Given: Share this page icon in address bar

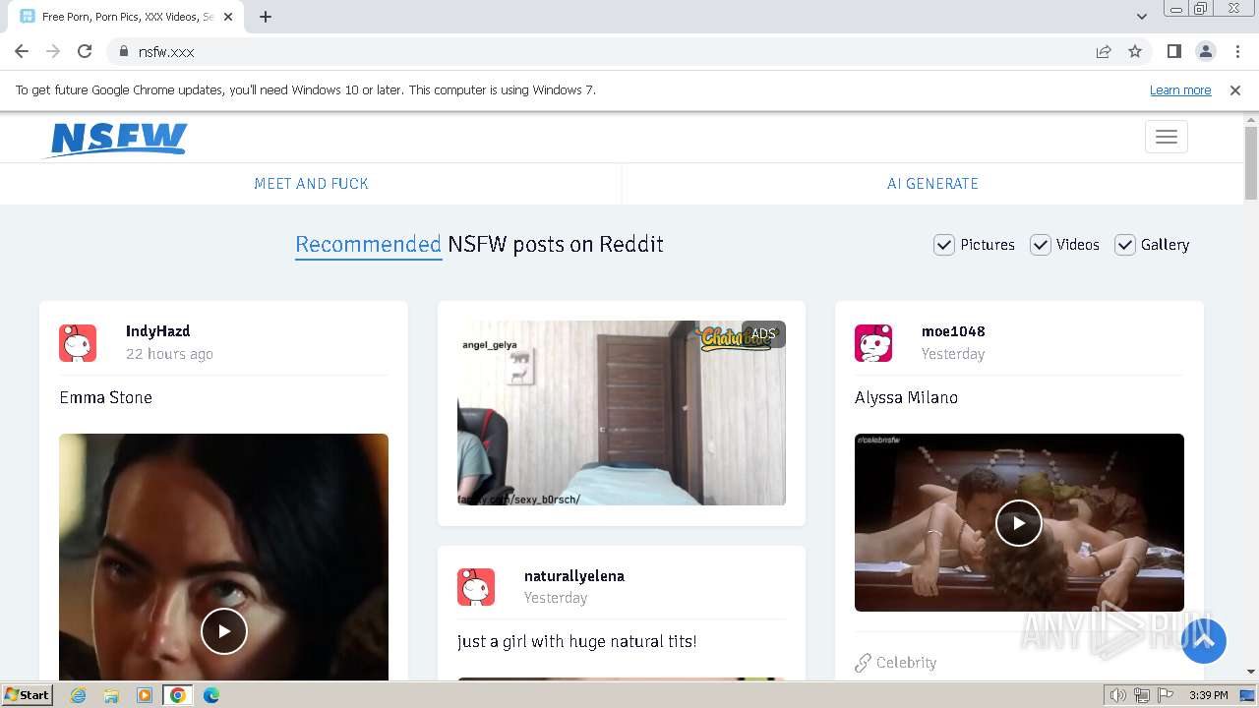Looking at the screenshot, I should (x=1104, y=51).
